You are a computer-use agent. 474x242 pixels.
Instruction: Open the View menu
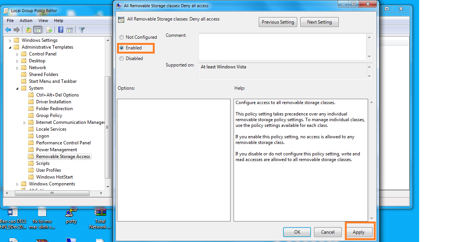pyautogui.click(x=43, y=21)
